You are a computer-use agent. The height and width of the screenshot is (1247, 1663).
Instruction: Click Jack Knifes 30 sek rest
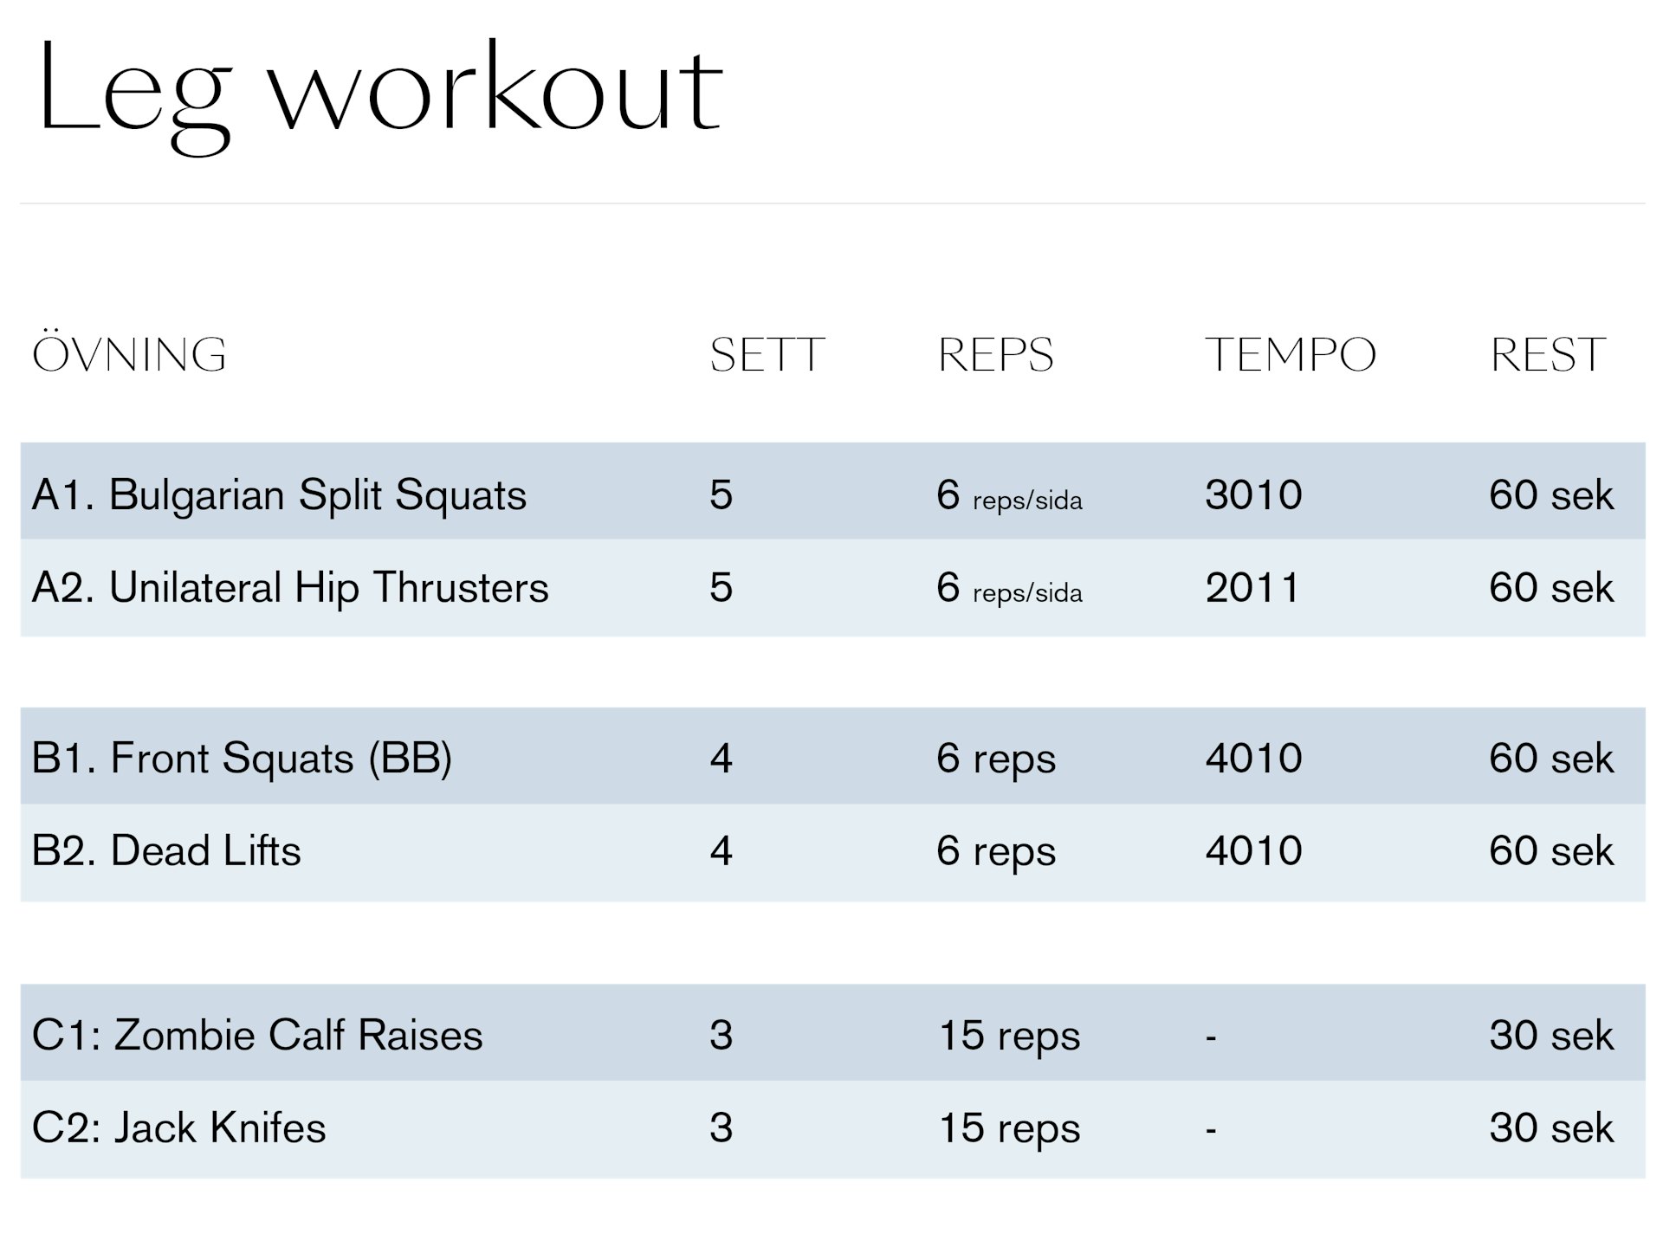click(1551, 1128)
